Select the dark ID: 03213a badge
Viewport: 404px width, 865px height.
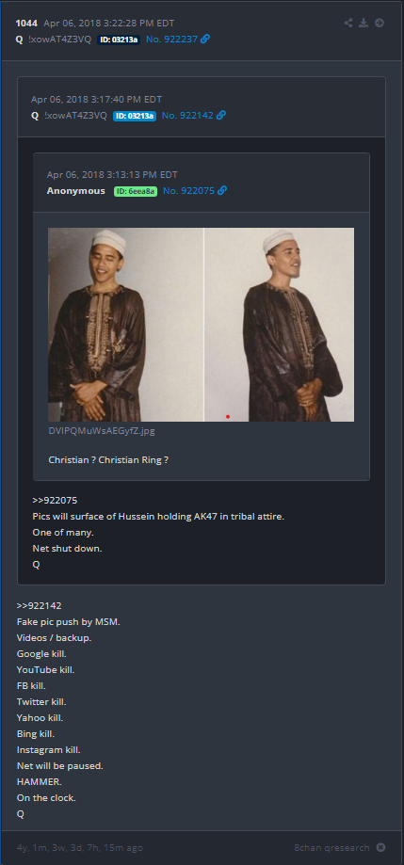coord(119,40)
